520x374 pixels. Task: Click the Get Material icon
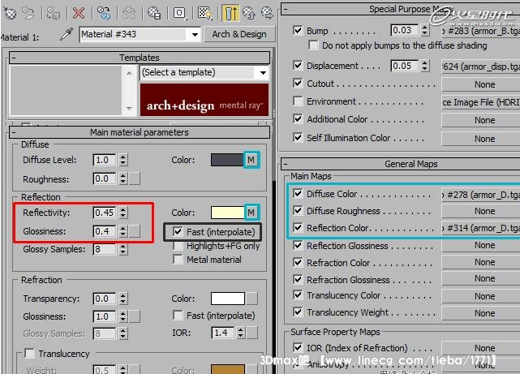click(x=10, y=13)
